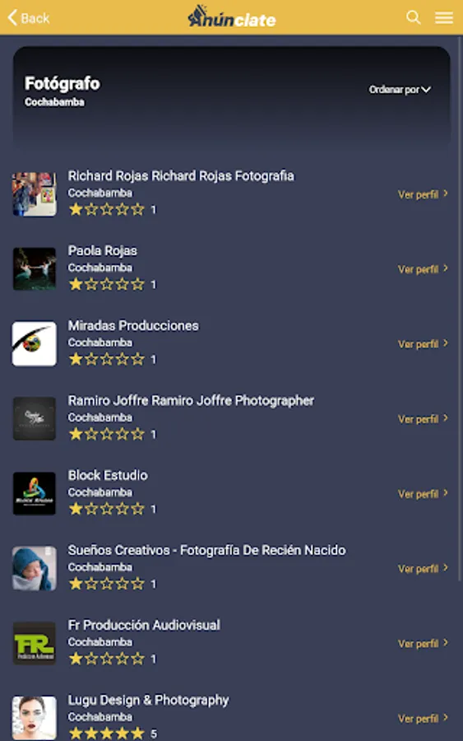Viewport: 463px width, 741px height.
Task: View profile of Ramiro Joffre Photographer
Action: [x=423, y=419]
